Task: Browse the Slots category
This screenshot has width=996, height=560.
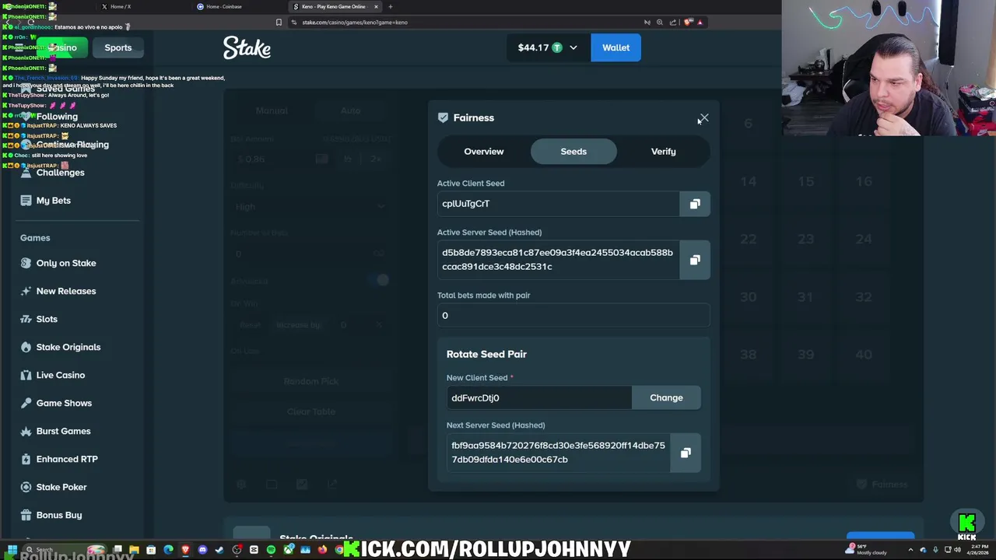Action: [x=47, y=319]
